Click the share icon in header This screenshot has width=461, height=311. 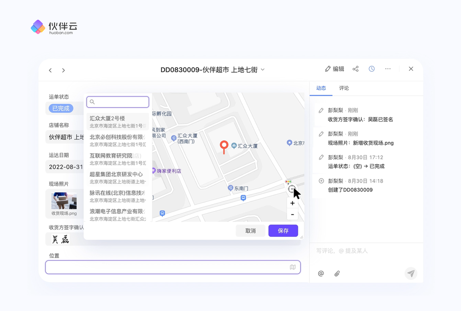click(355, 69)
